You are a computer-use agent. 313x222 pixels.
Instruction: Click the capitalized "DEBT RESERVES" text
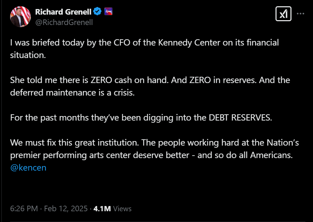coord(240,117)
